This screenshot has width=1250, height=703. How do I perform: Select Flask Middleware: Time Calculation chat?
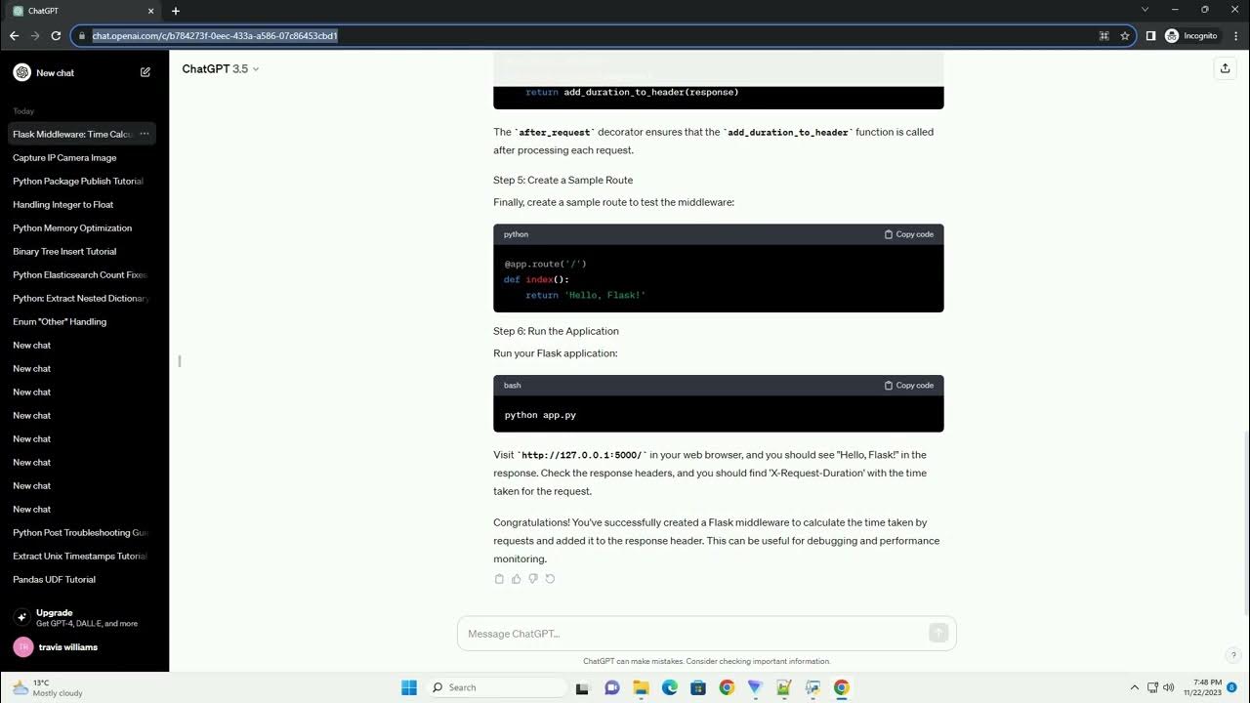coord(72,134)
